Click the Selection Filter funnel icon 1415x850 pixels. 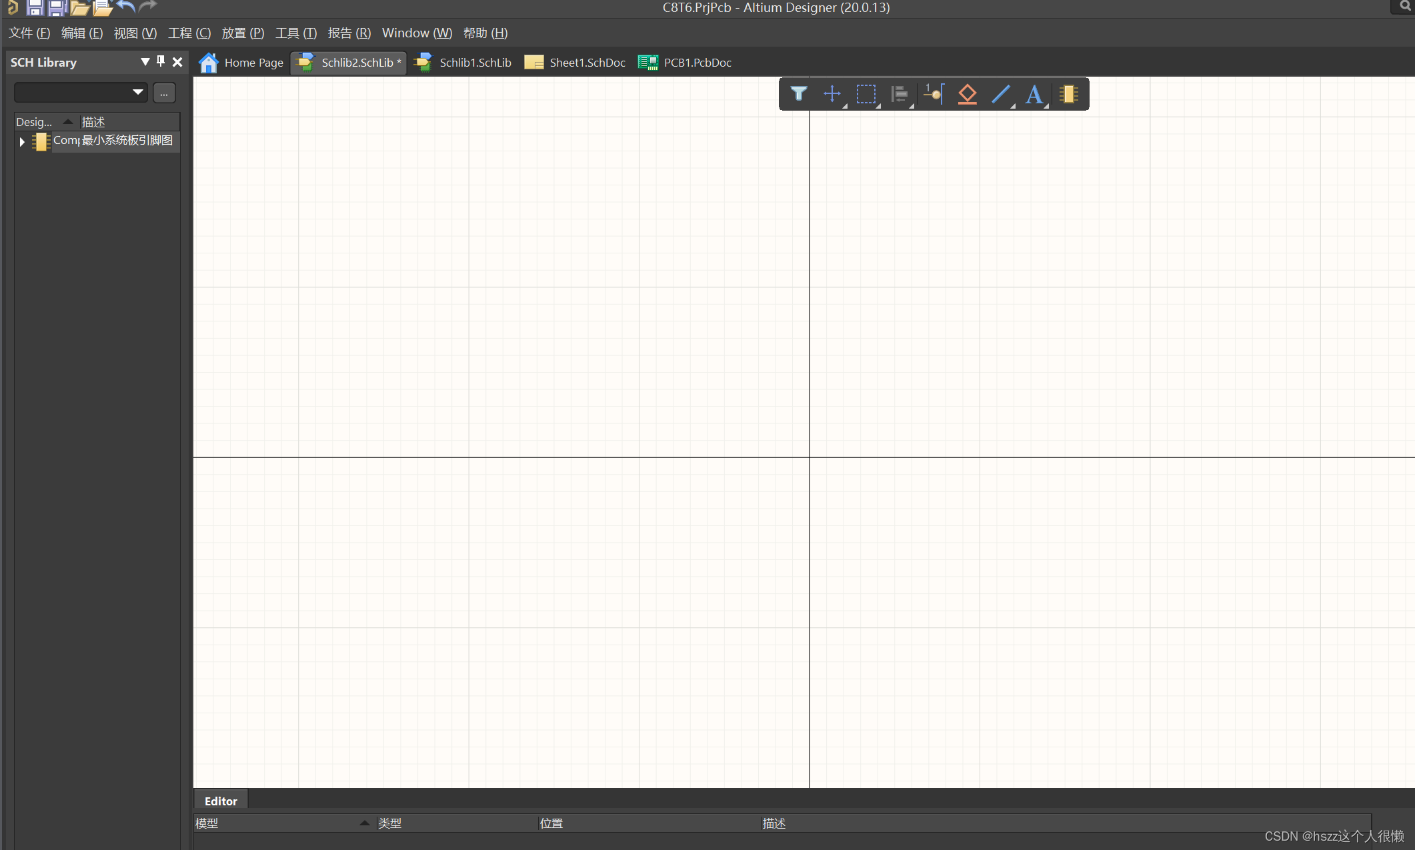[798, 94]
